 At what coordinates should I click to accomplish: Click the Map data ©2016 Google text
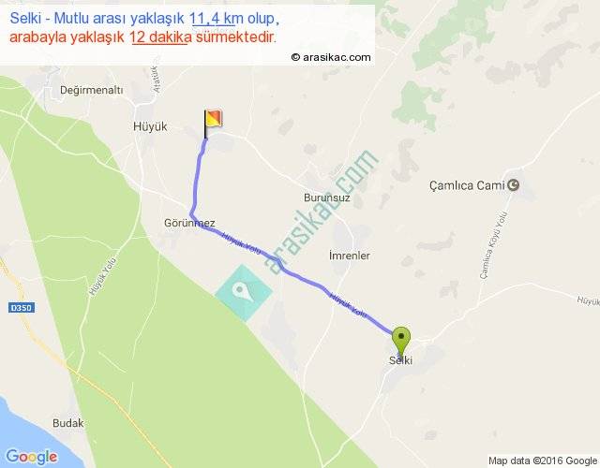(x=543, y=461)
